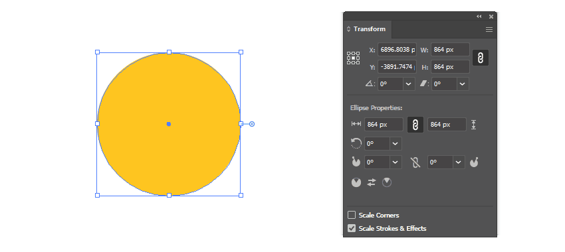Click the pie end angle icon
Image resolution: width=565 pixels, height=252 pixels.
point(474,162)
